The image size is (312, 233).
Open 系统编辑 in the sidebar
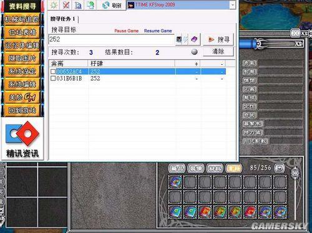coord(22,84)
